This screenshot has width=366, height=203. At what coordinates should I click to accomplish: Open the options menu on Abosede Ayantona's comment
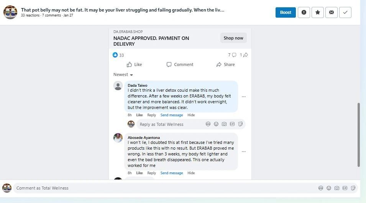coord(244,152)
